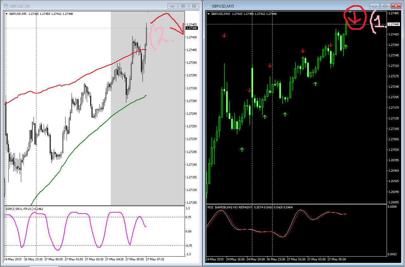
Task: Maximize the GBPUSD,M15 chart window
Action: pyautogui.click(x=385, y=6)
